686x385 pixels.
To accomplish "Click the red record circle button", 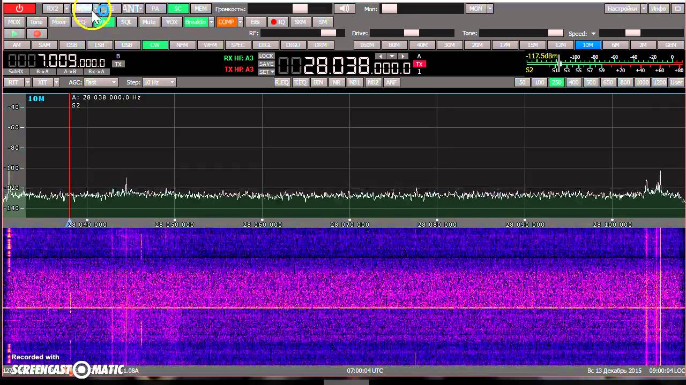I will click(37, 34).
